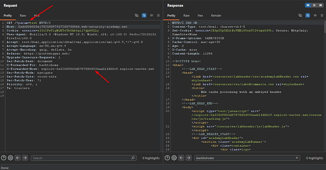Viewport: 326px width, 170px height.
Task: Click the Sec-Fetch-Site: cross-site header
Action: pos(31,76)
